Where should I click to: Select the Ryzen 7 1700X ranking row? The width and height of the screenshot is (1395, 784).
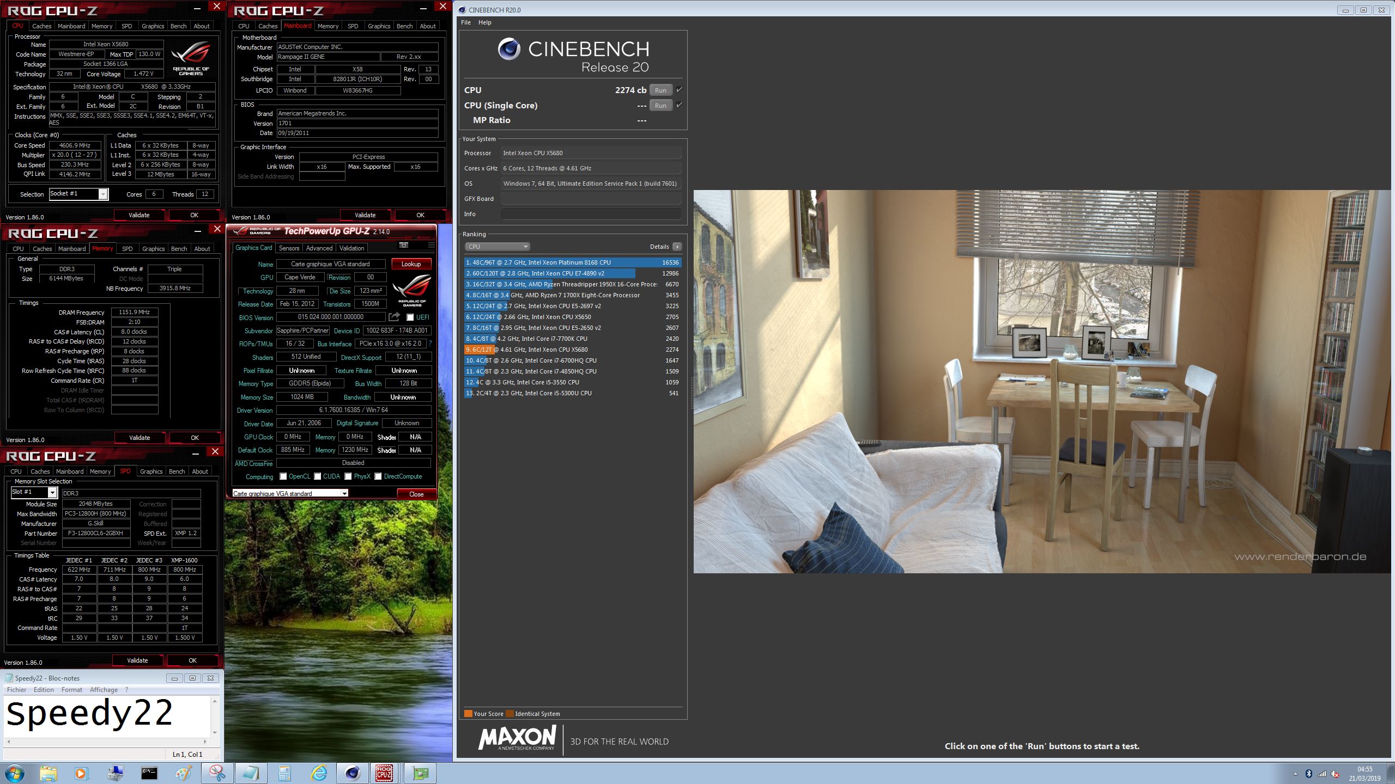(x=572, y=295)
